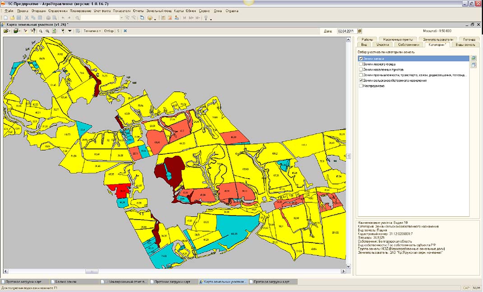483x292 pixels.
Task: Click the uncheck all categories icon
Action: tap(474, 65)
